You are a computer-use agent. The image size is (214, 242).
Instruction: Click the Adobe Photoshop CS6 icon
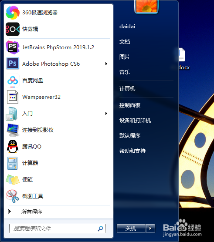tap(13, 63)
